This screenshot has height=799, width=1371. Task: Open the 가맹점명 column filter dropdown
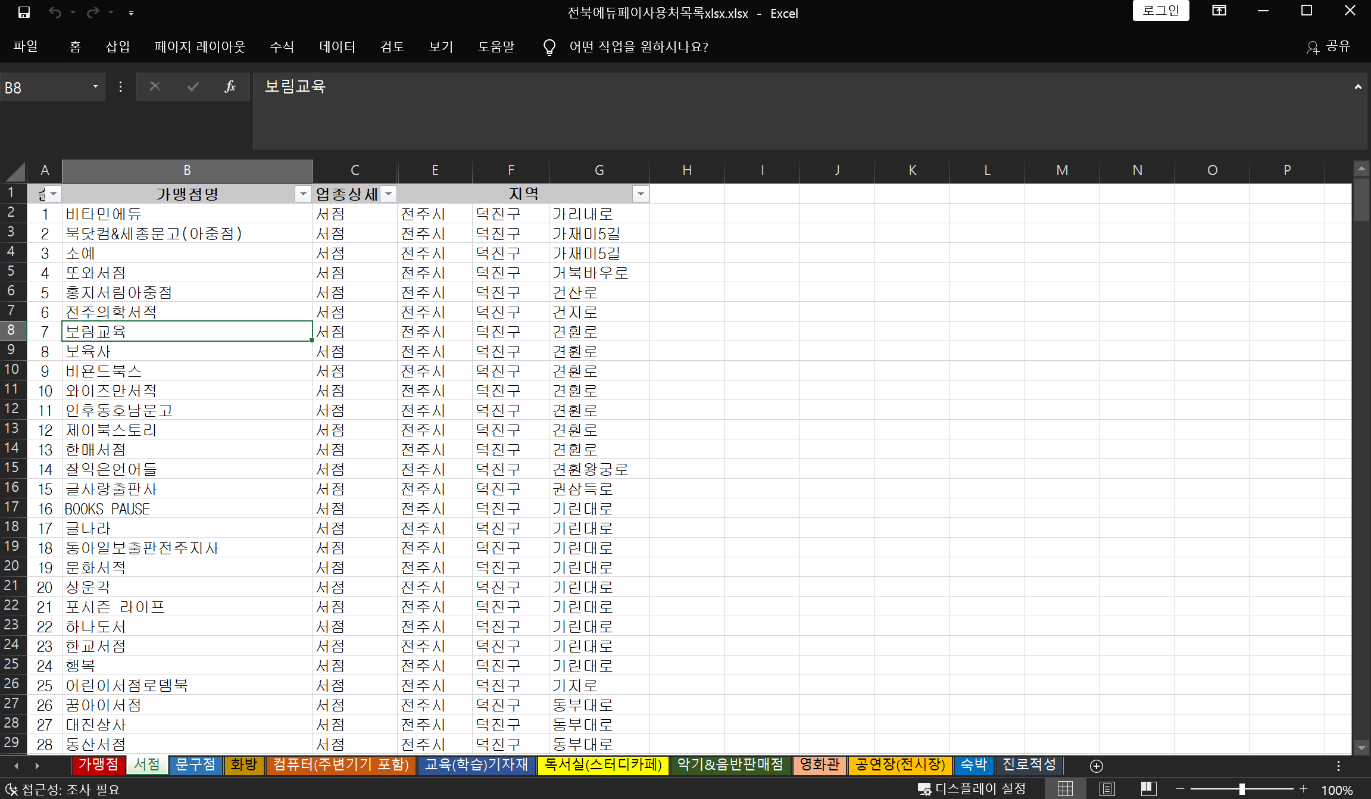click(303, 194)
